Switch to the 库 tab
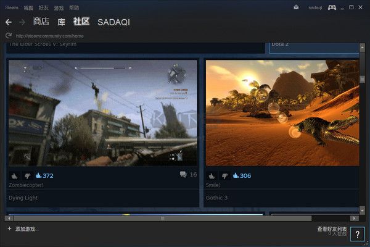Image resolution: width=370 pixels, height=247 pixels. pyautogui.click(x=61, y=22)
